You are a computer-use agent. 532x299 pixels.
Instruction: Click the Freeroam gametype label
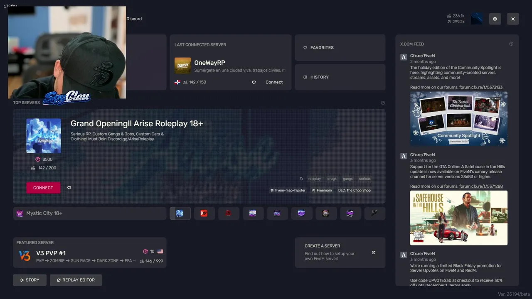(321, 191)
